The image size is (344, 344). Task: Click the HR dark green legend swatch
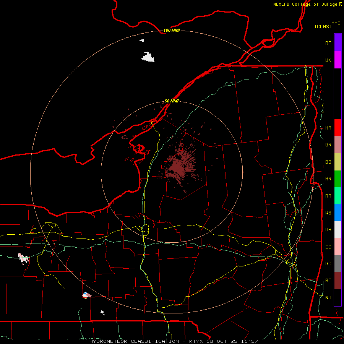pos(338,179)
